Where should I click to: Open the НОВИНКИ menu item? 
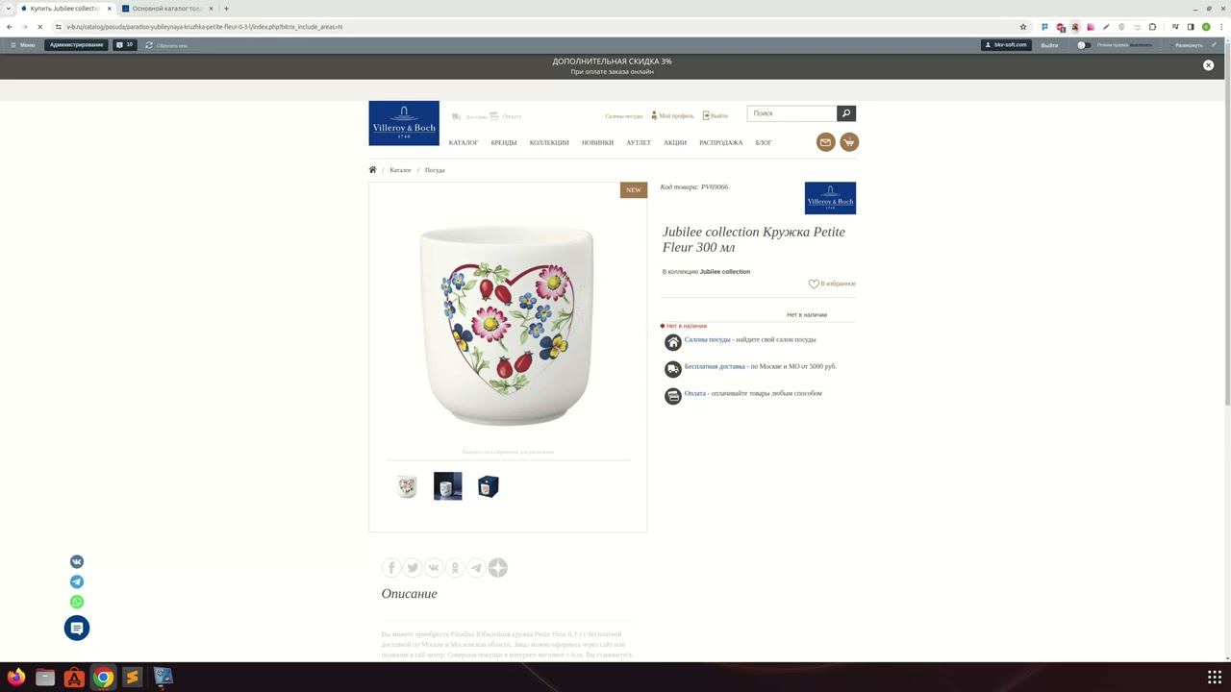(x=597, y=142)
